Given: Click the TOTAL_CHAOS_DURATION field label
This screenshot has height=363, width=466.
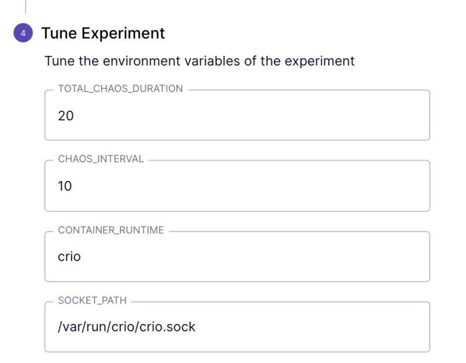Looking at the screenshot, I should (120, 89).
